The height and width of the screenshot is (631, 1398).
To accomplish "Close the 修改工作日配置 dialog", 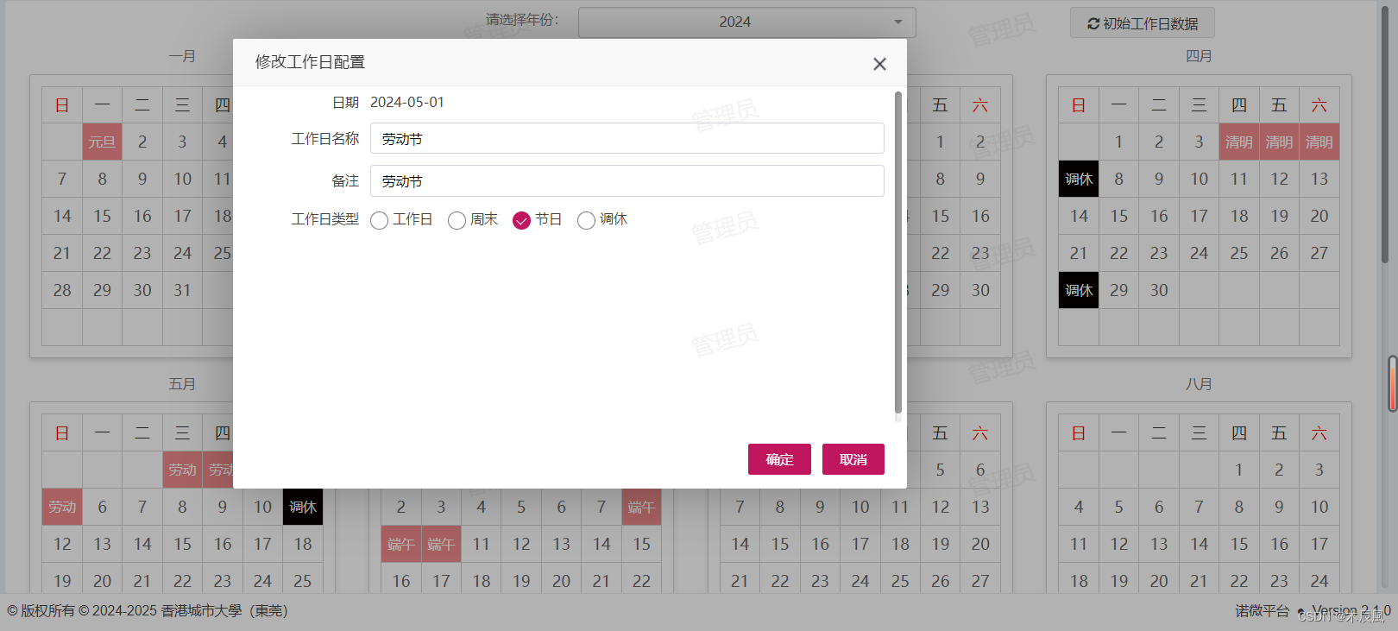I will [879, 64].
